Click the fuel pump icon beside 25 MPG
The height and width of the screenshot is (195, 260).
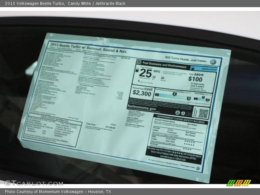pos(137,71)
